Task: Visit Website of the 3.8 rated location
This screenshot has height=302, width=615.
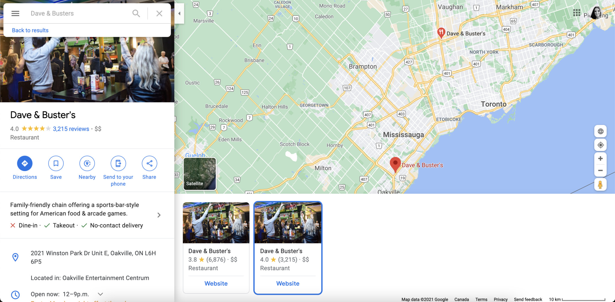Action: (x=216, y=283)
